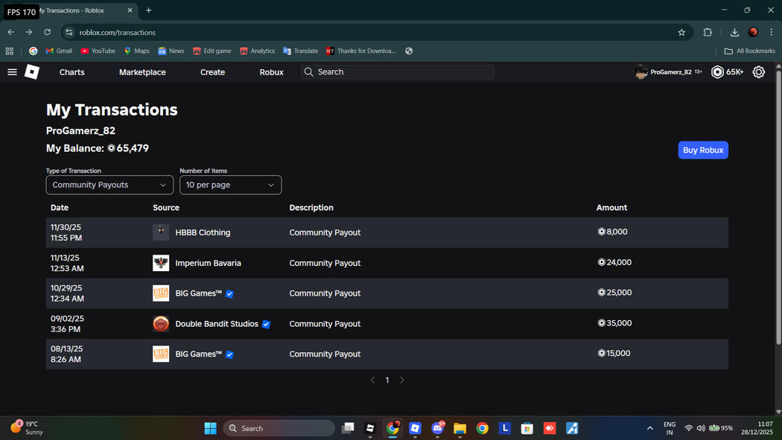This screenshot has height=440, width=782.
Task: Bookmark this page with the star icon
Action: pos(681,33)
